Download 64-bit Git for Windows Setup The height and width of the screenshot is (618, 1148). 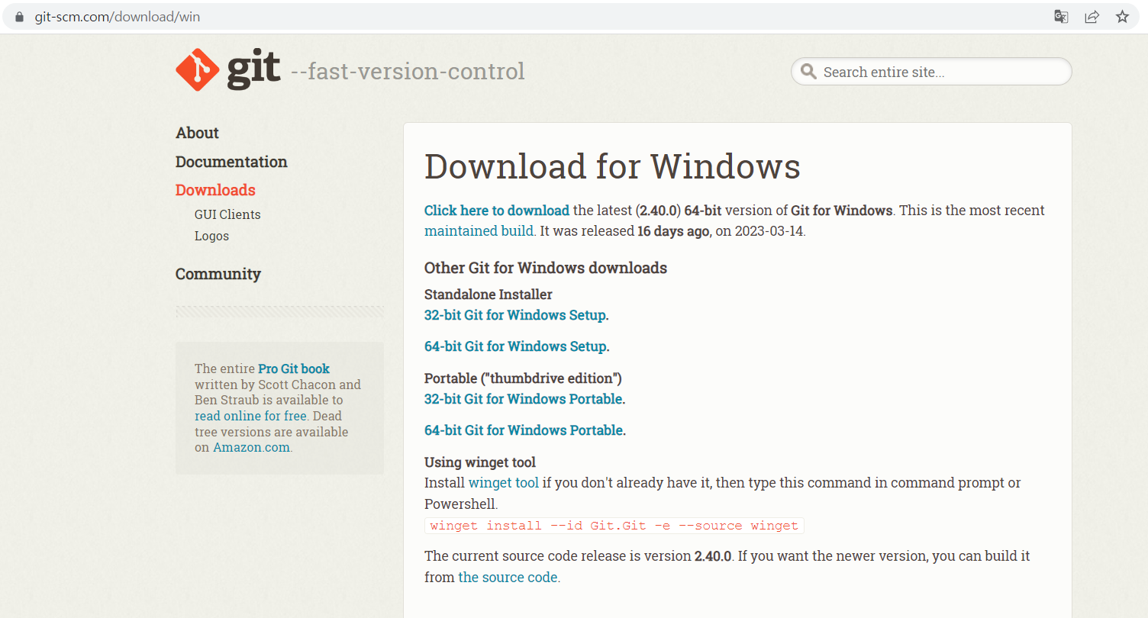pos(515,346)
